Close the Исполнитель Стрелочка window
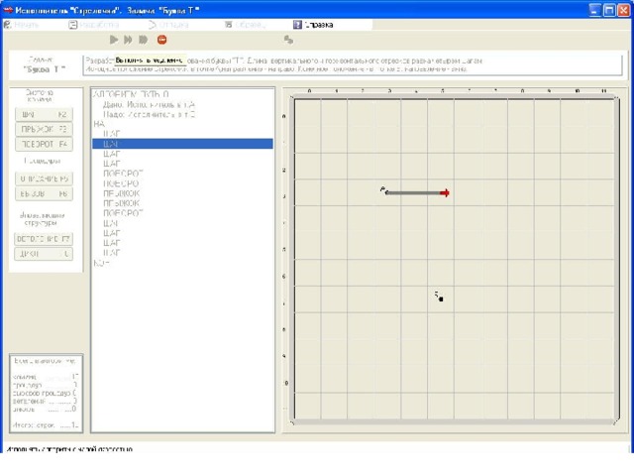 (x=623, y=10)
